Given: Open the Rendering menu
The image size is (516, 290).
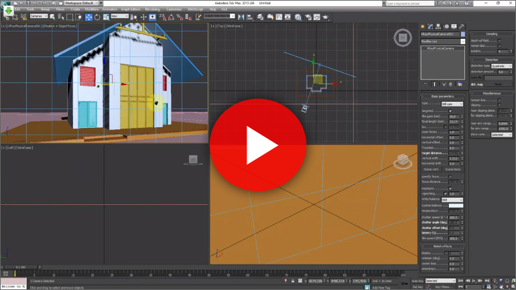Looking at the screenshot, I should click(152, 9).
